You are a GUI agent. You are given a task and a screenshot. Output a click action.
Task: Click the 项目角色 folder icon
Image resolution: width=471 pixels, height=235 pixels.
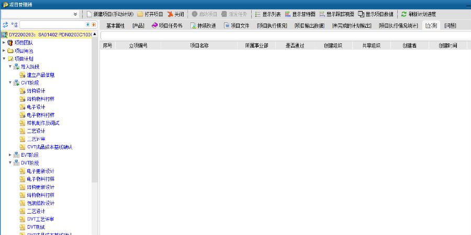click(10, 51)
